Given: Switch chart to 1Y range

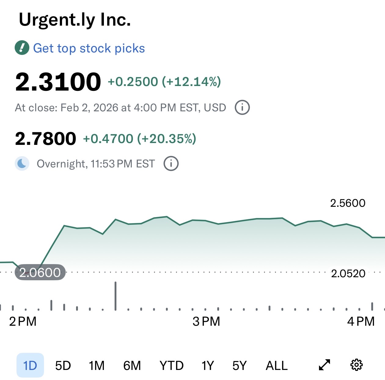Looking at the screenshot, I should [208, 365].
